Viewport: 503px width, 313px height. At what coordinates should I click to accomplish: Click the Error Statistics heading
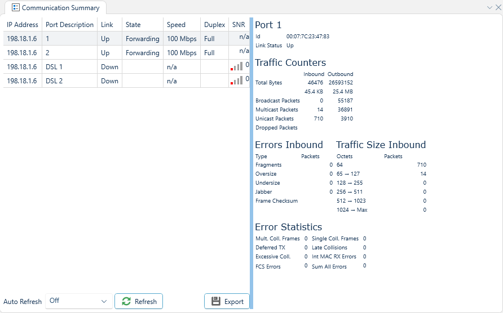[x=288, y=227]
